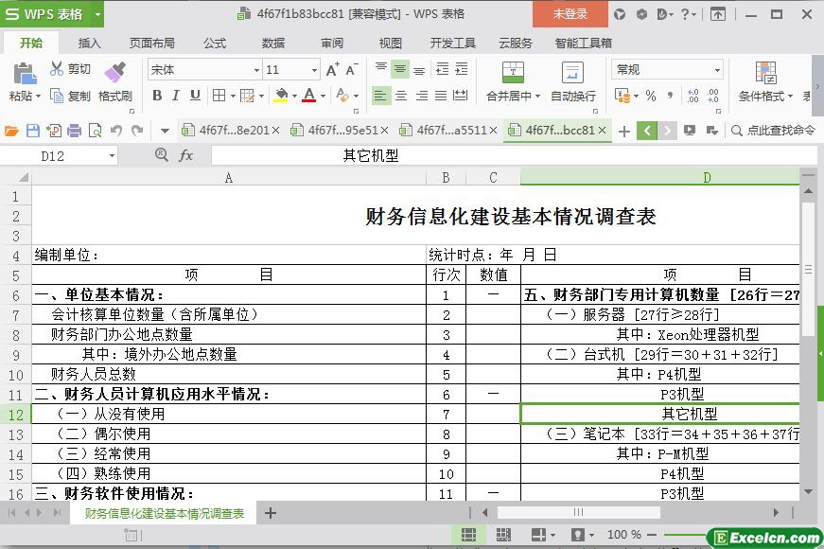
Task: Open the 公式 ribbon tab
Action: (215, 43)
